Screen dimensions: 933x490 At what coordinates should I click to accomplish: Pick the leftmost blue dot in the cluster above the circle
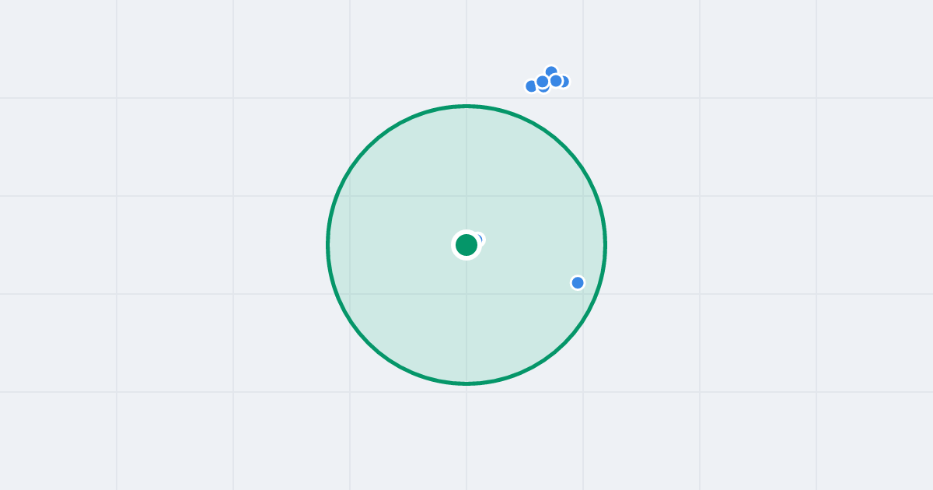pos(532,86)
